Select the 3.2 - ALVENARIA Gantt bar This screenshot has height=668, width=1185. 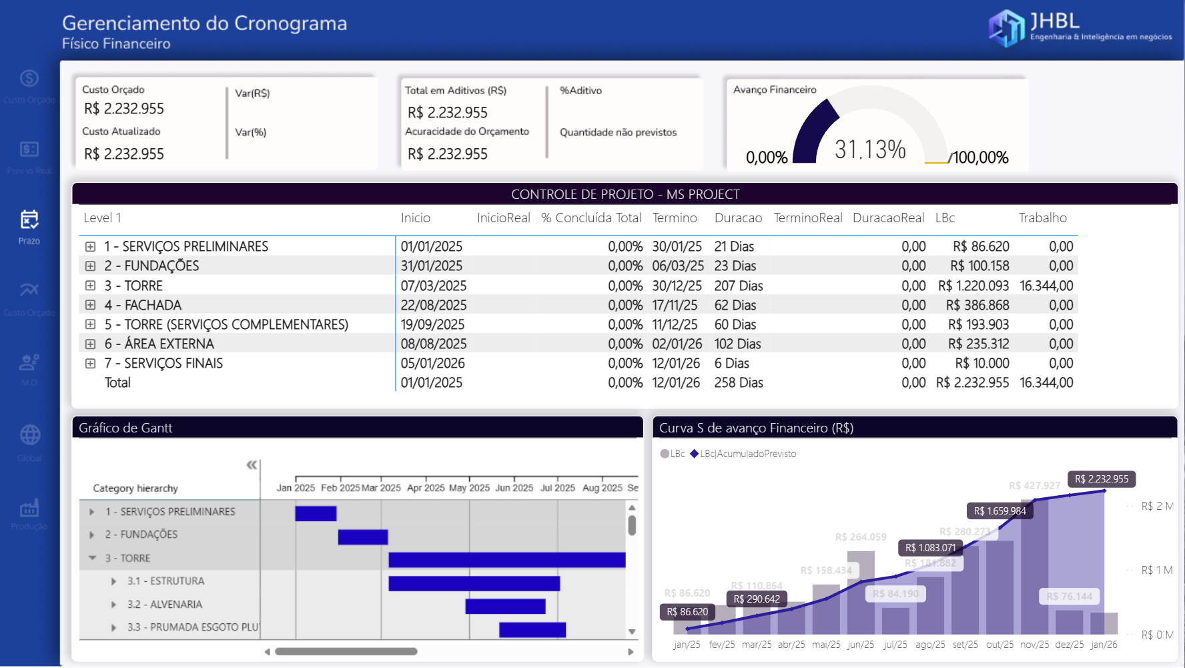[x=505, y=606]
